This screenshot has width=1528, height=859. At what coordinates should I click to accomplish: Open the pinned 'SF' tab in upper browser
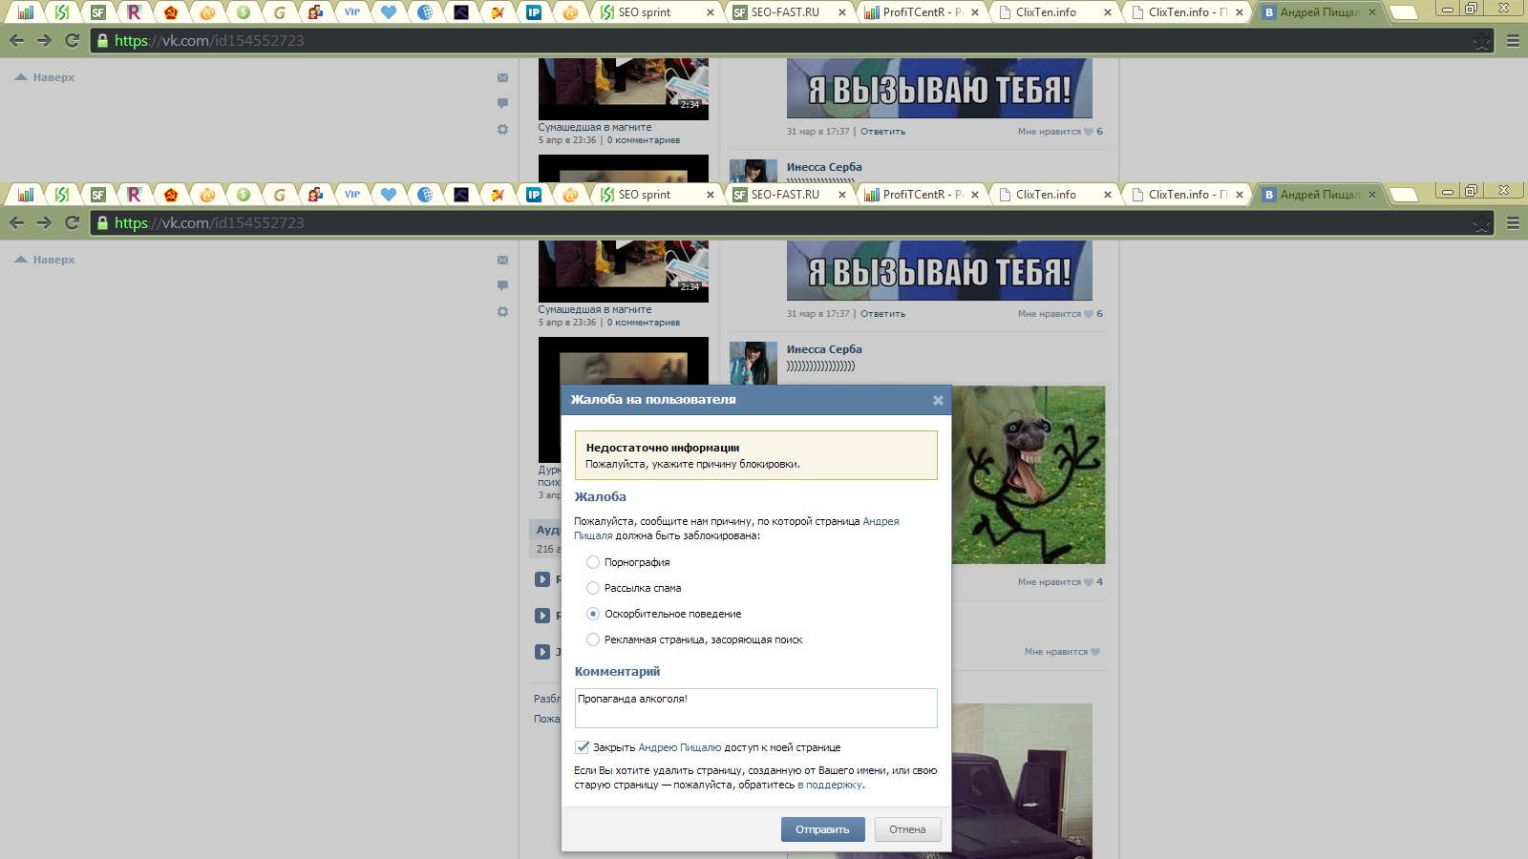click(x=98, y=12)
